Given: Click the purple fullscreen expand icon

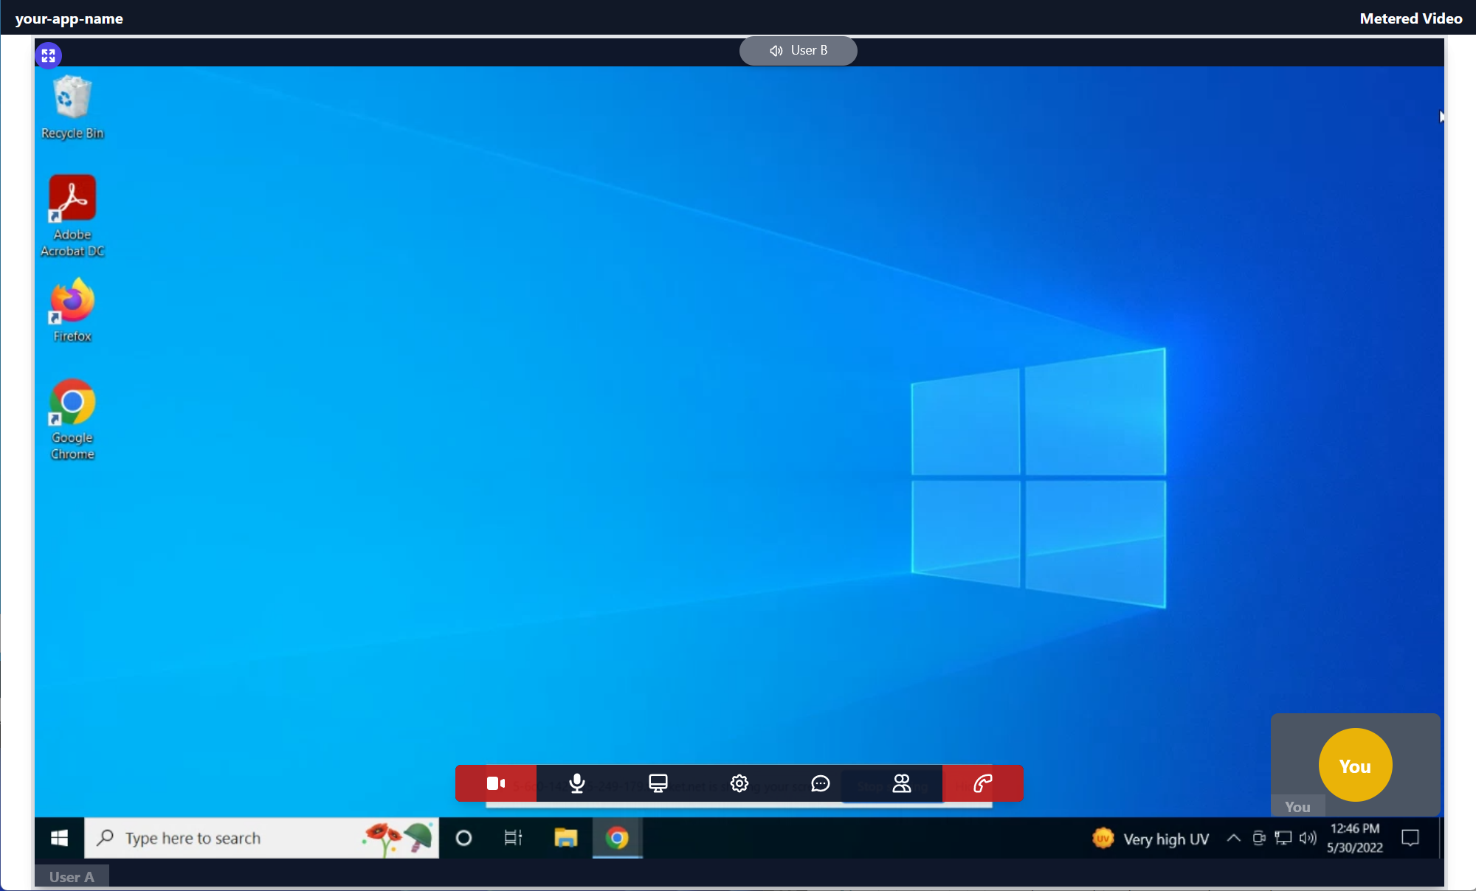Looking at the screenshot, I should point(49,55).
